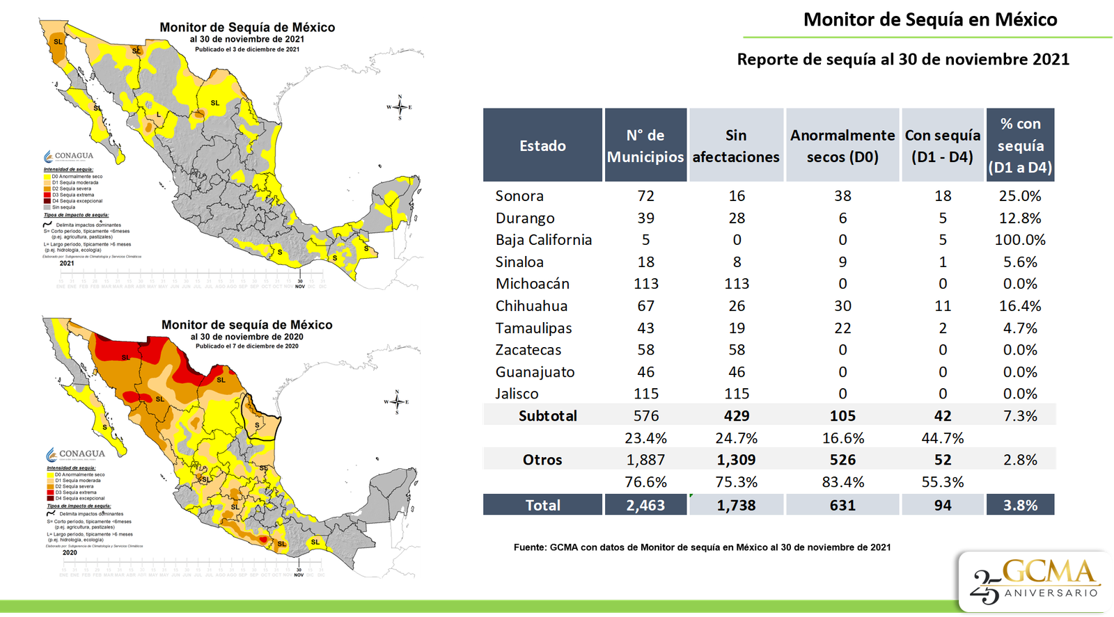Click 'D3 Sequía extrema' in 2020 legend
Viewport: 1114px width, 617px height.
click(76, 492)
